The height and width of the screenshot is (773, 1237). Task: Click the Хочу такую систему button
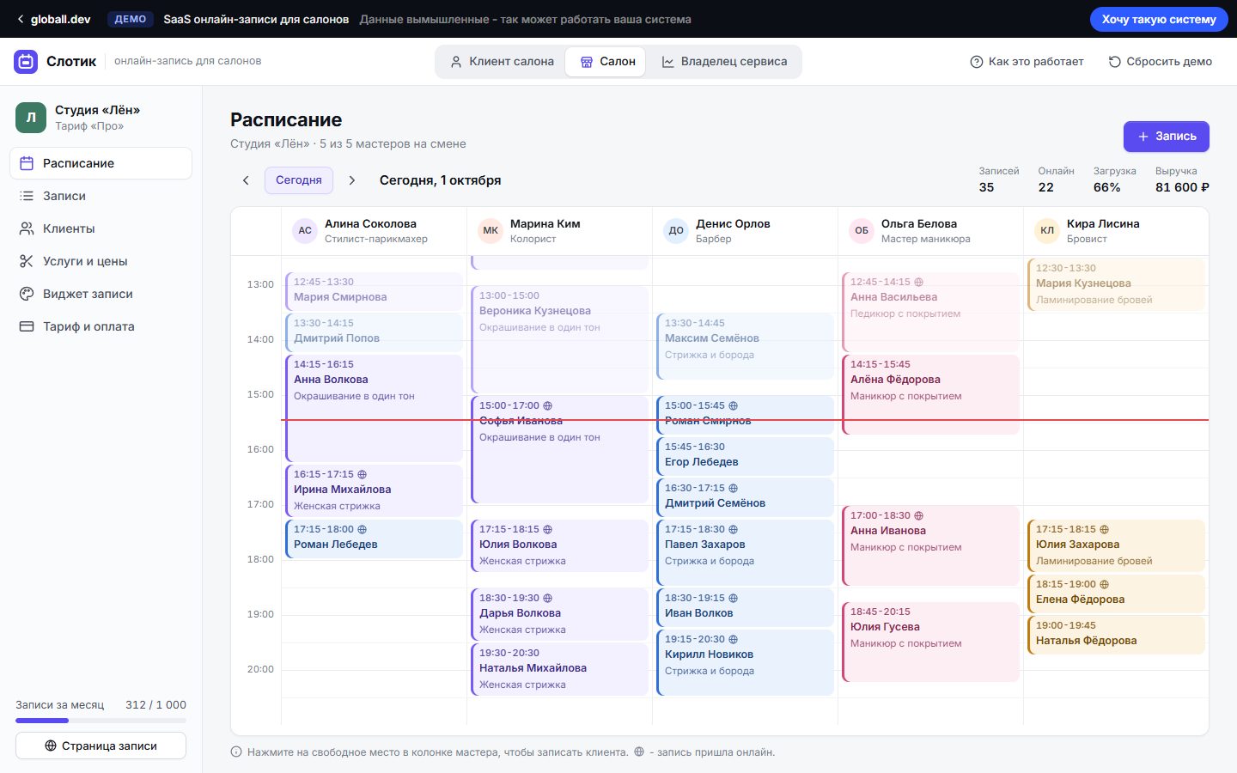coord(1159,19)
